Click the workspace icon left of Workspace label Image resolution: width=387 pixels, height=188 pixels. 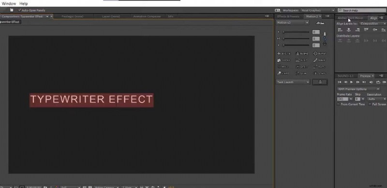(x=277, y=10)
